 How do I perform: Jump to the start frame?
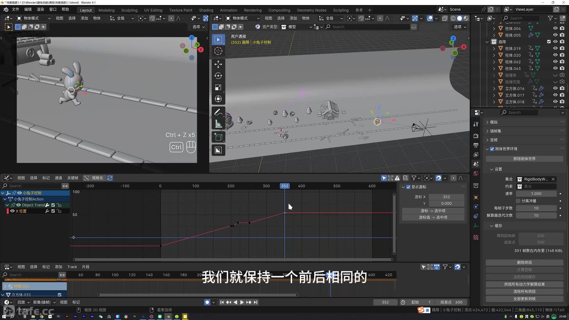click(x=222, y=302)
